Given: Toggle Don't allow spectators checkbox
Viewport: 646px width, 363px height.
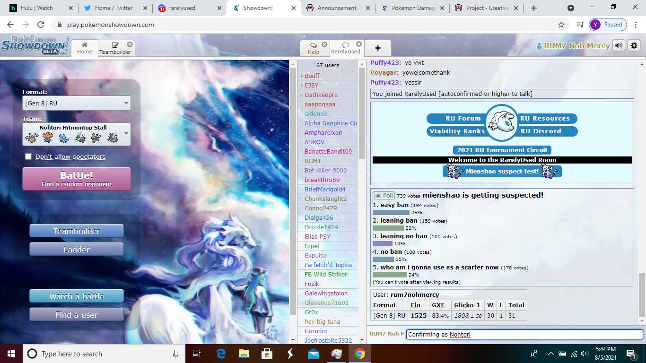Looking at the screenshot, I should click(x=28, y=156).
